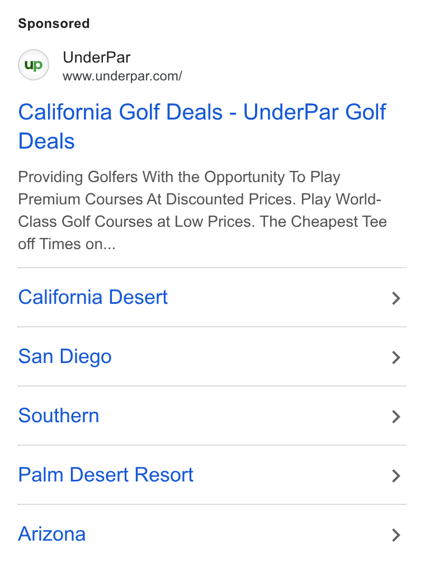Click the 'Premium Courses At Discounted Prices' text

pyautogui.click(x=157, y=199)
